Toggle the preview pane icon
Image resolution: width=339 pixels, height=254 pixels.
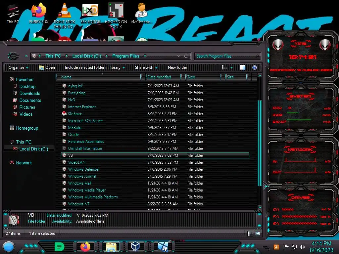click(243, 67)
